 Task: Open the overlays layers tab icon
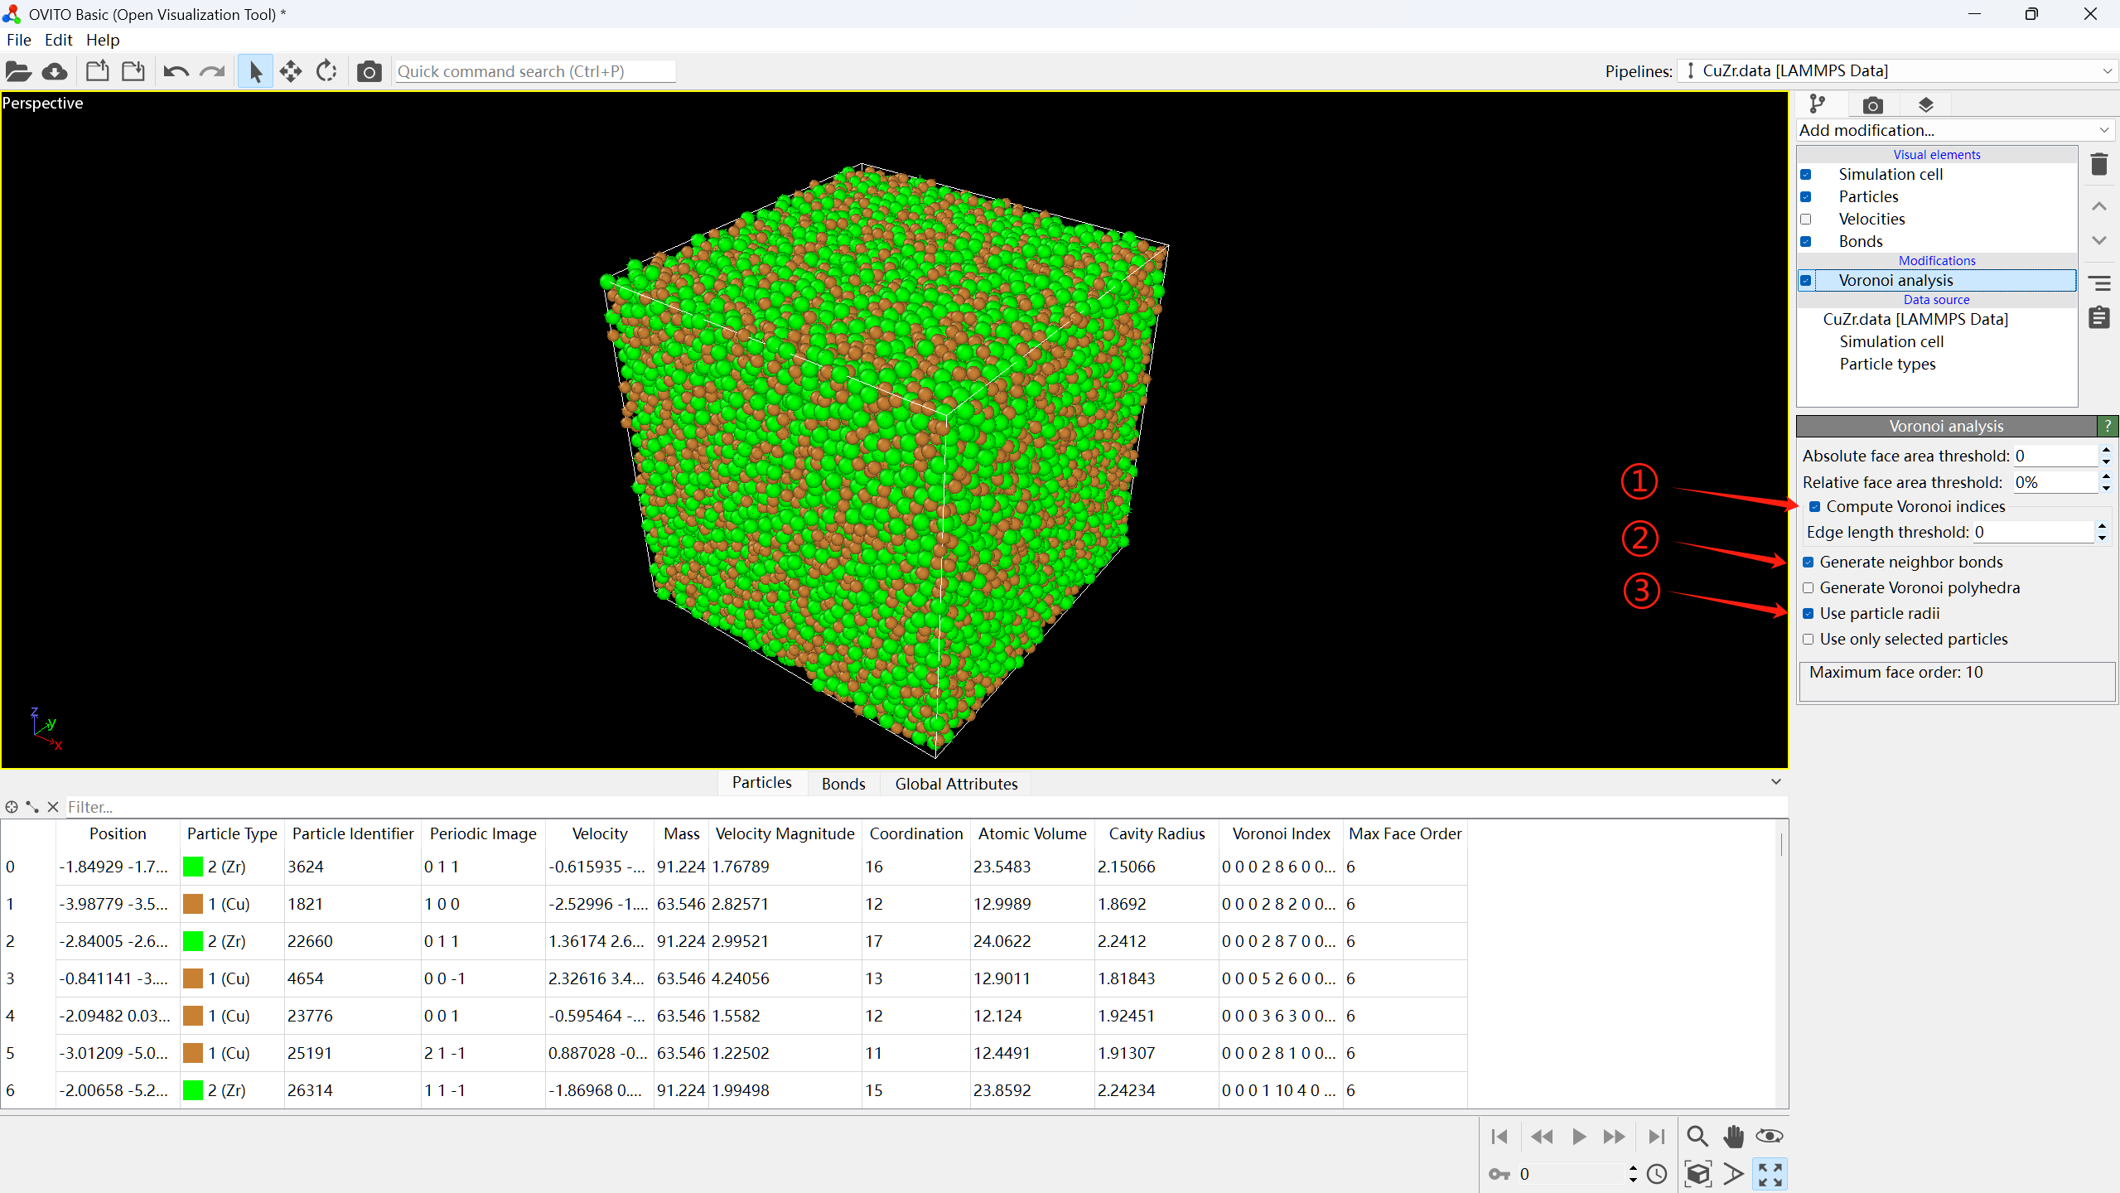click(1925, 105)
